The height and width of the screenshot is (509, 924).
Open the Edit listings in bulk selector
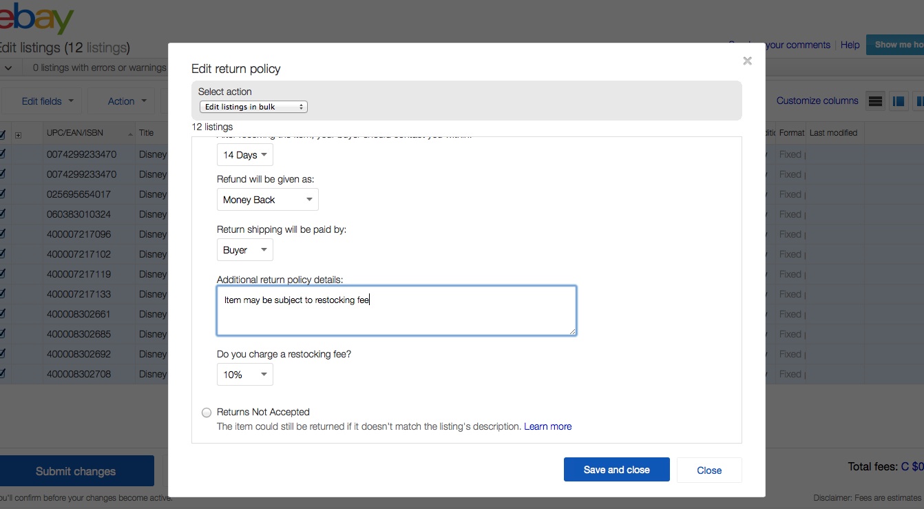click(x=253, y=107)
